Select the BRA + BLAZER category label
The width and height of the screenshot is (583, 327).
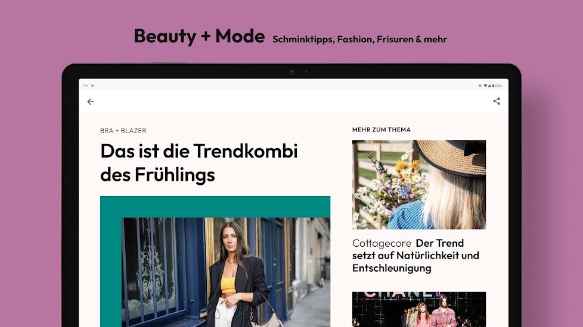tap(123, 131)
